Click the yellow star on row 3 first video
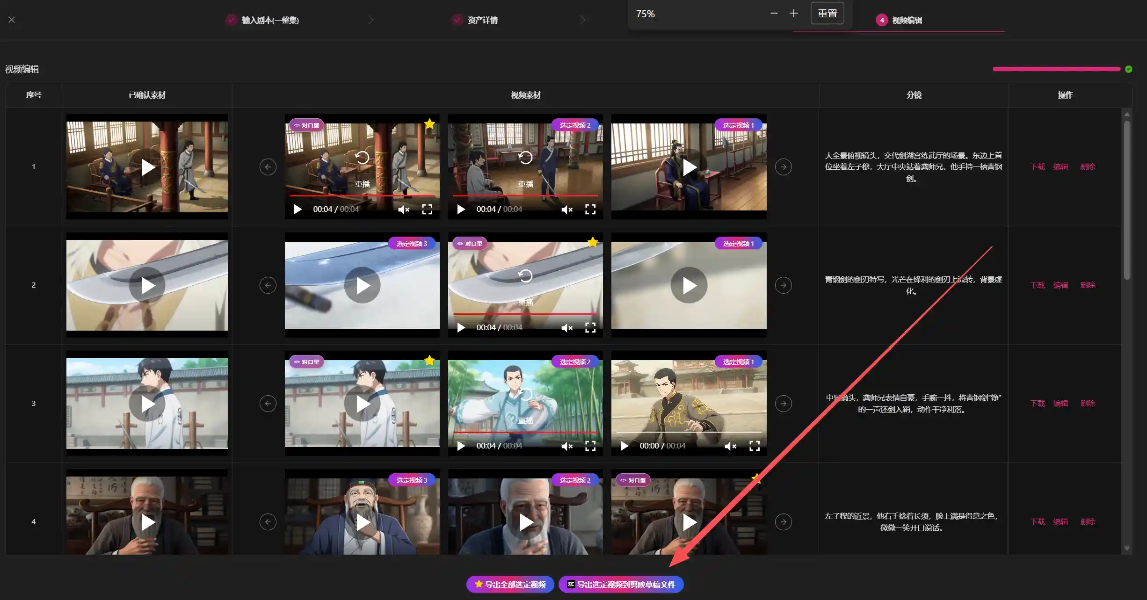 tap(429, 360)
